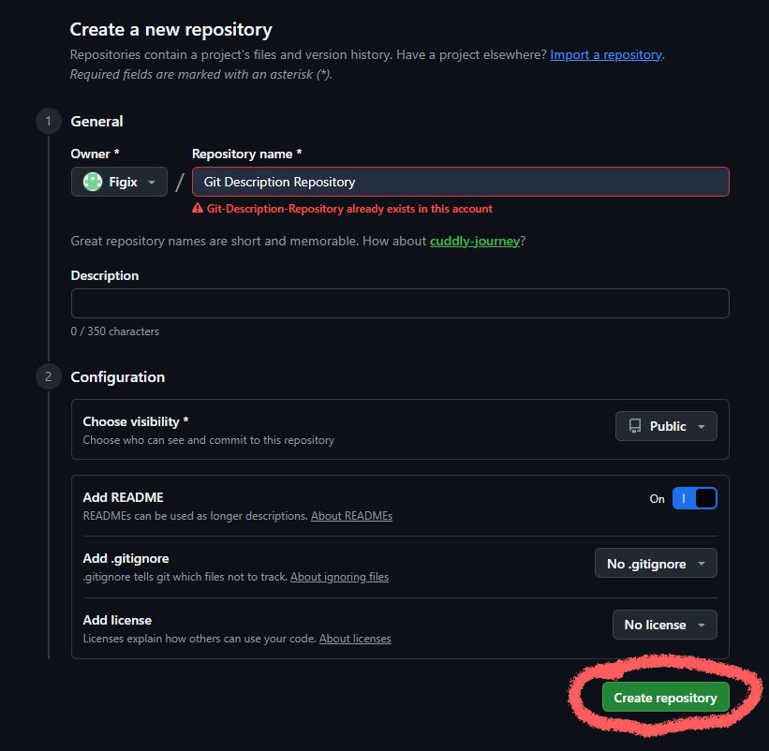Click the On label beside the README switch

(x=657, y=499)
